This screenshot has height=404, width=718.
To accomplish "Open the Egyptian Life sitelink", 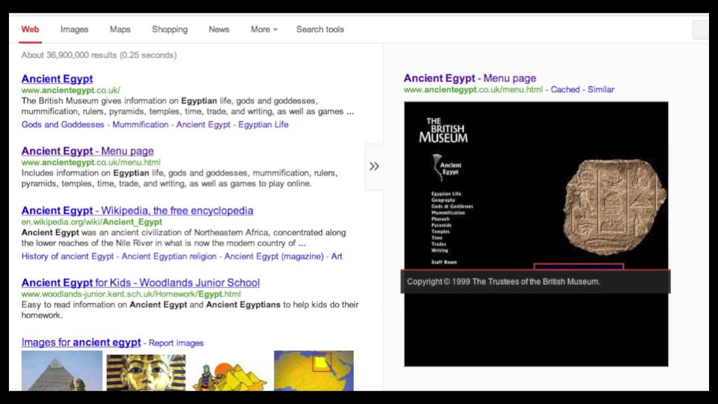I will click(x=264, y=125).
